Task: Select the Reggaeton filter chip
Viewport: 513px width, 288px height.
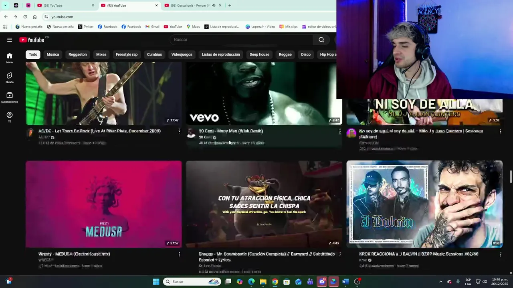Action: point(77,54)
